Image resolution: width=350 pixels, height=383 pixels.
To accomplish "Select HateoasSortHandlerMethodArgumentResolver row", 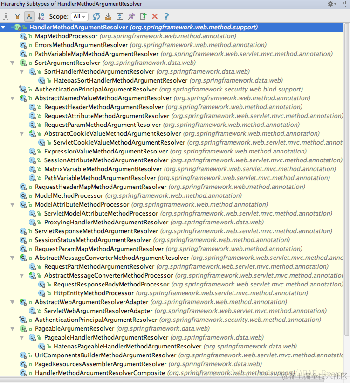I will 172,81.
